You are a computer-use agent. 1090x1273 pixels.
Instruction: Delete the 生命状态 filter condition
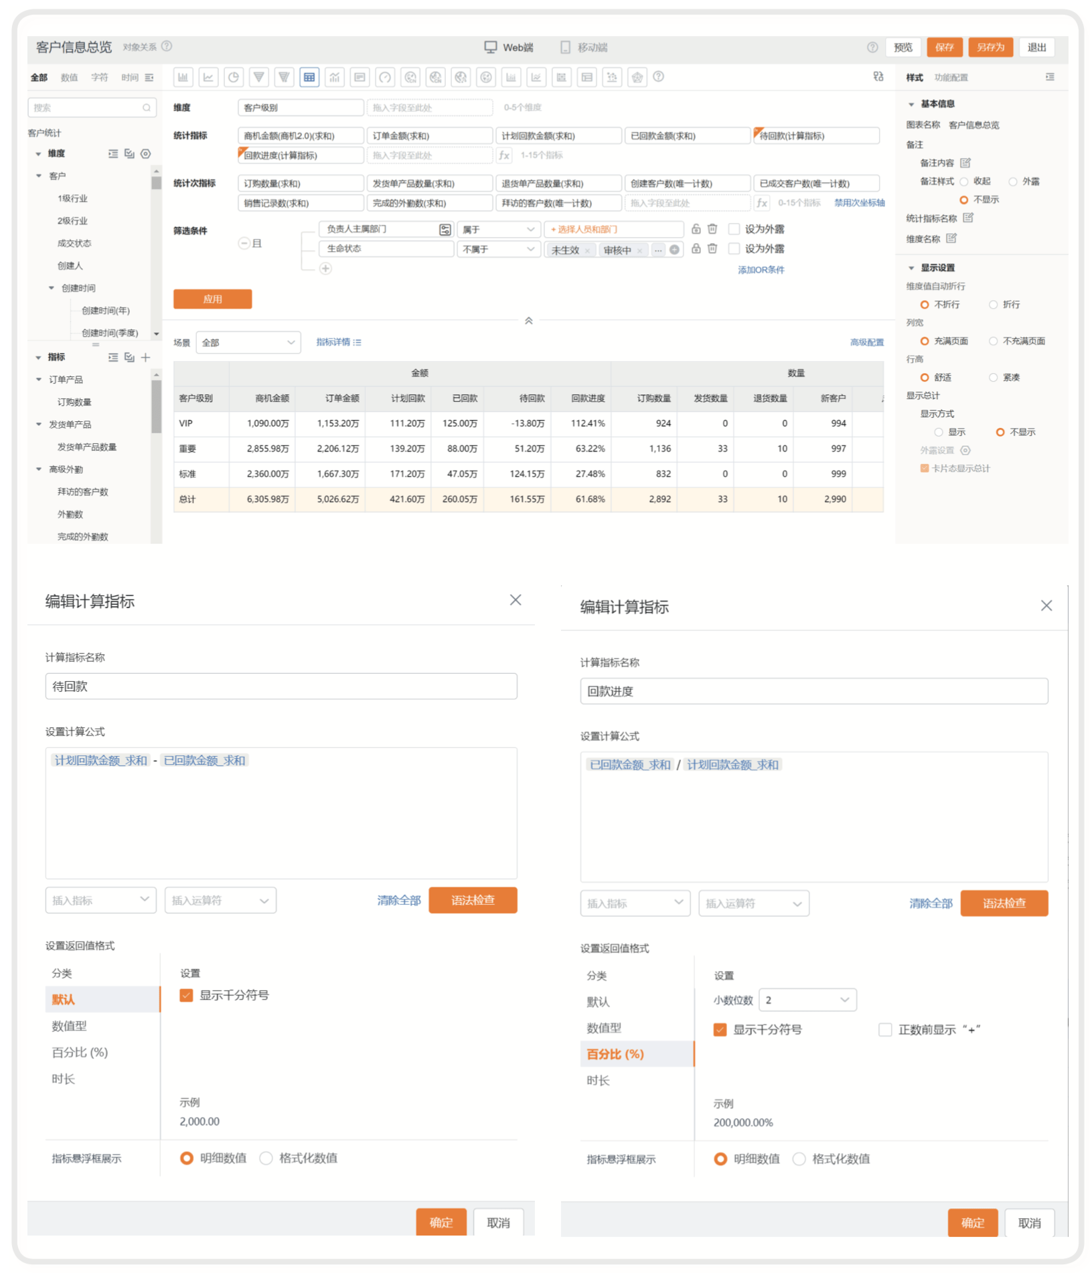(712, 248)
